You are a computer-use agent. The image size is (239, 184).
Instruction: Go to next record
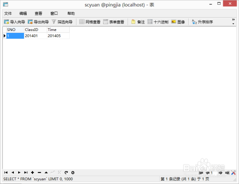pos(19,173)
